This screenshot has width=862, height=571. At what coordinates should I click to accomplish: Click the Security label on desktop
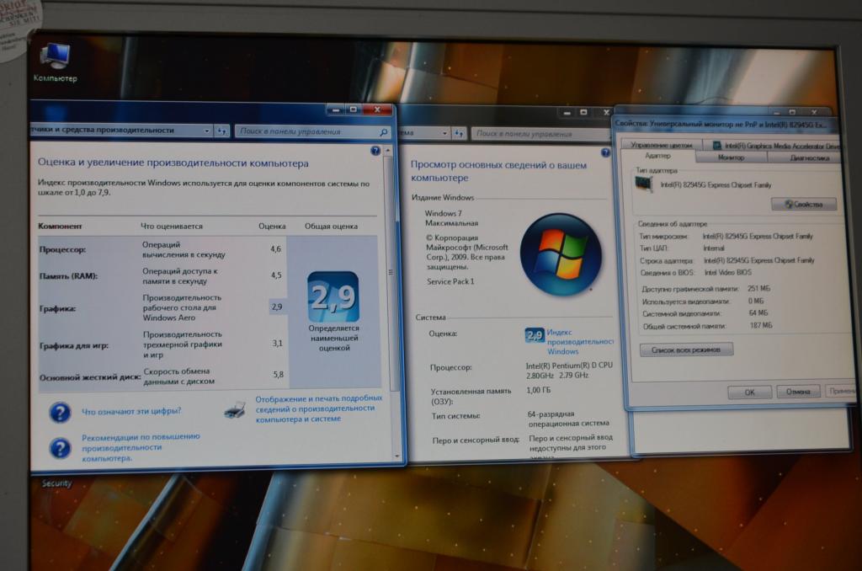click(56, 483)
